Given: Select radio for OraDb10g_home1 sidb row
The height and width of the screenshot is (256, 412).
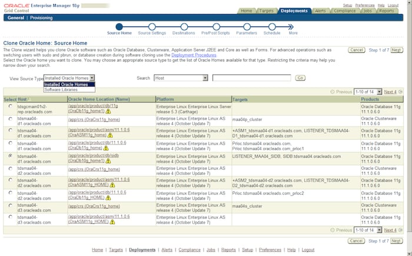Looking at the screenshot, I should click(x=11, y=156).
